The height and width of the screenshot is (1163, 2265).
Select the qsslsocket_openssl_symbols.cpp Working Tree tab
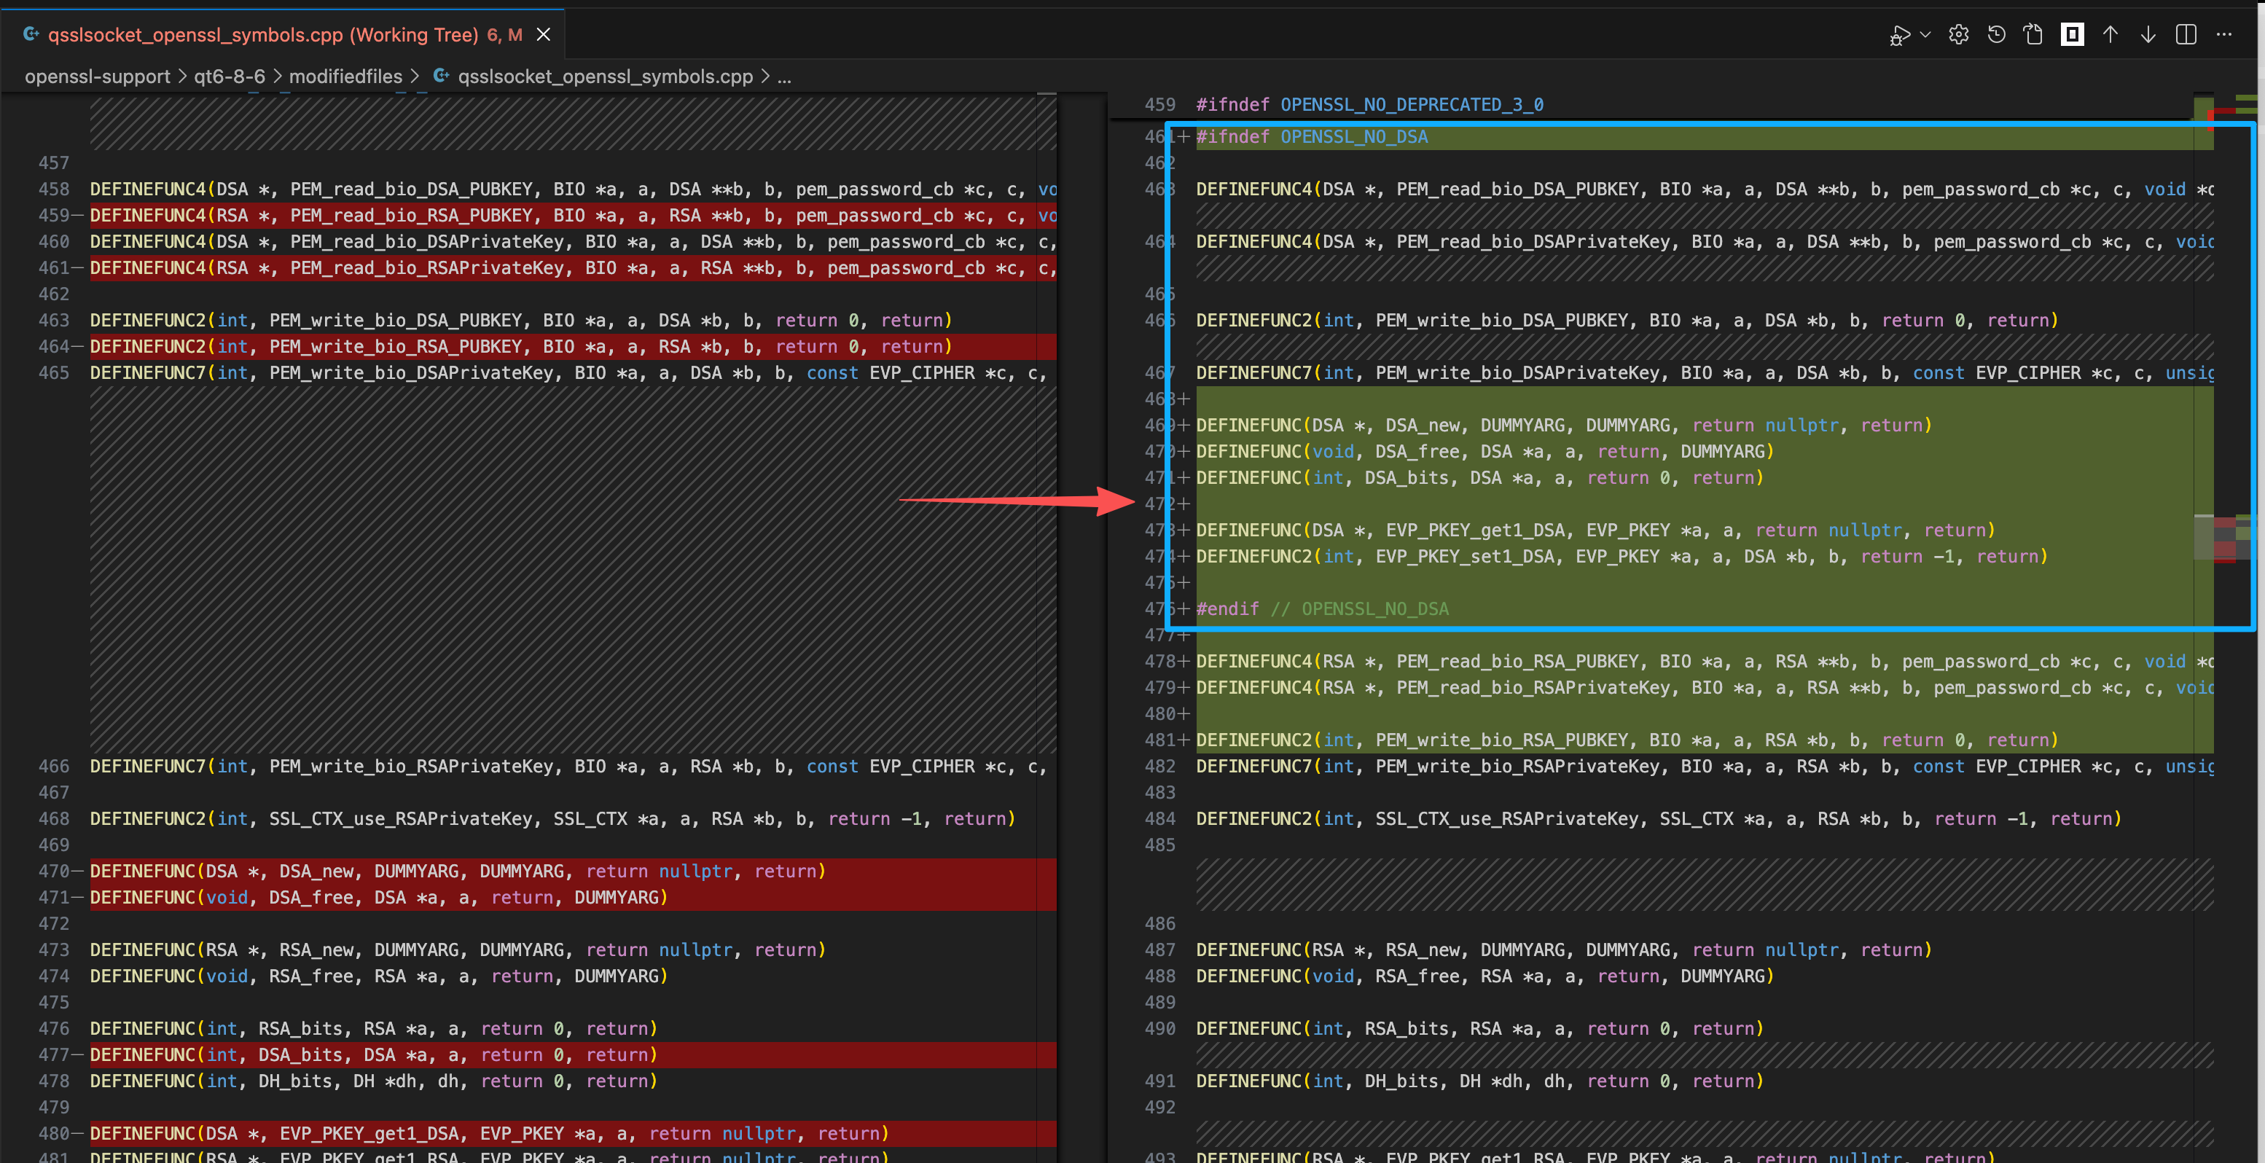[262, 35]
